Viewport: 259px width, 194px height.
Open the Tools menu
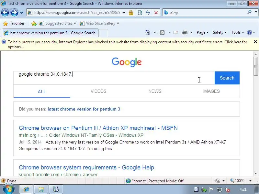point(238,32)
